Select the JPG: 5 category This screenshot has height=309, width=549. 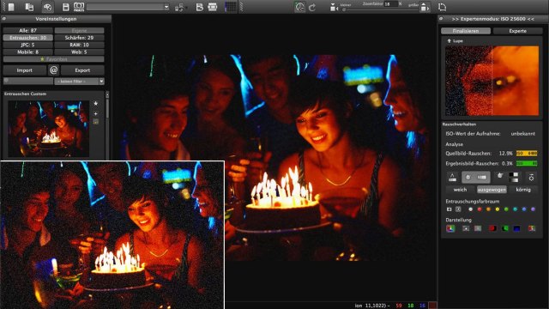[28, 45]
